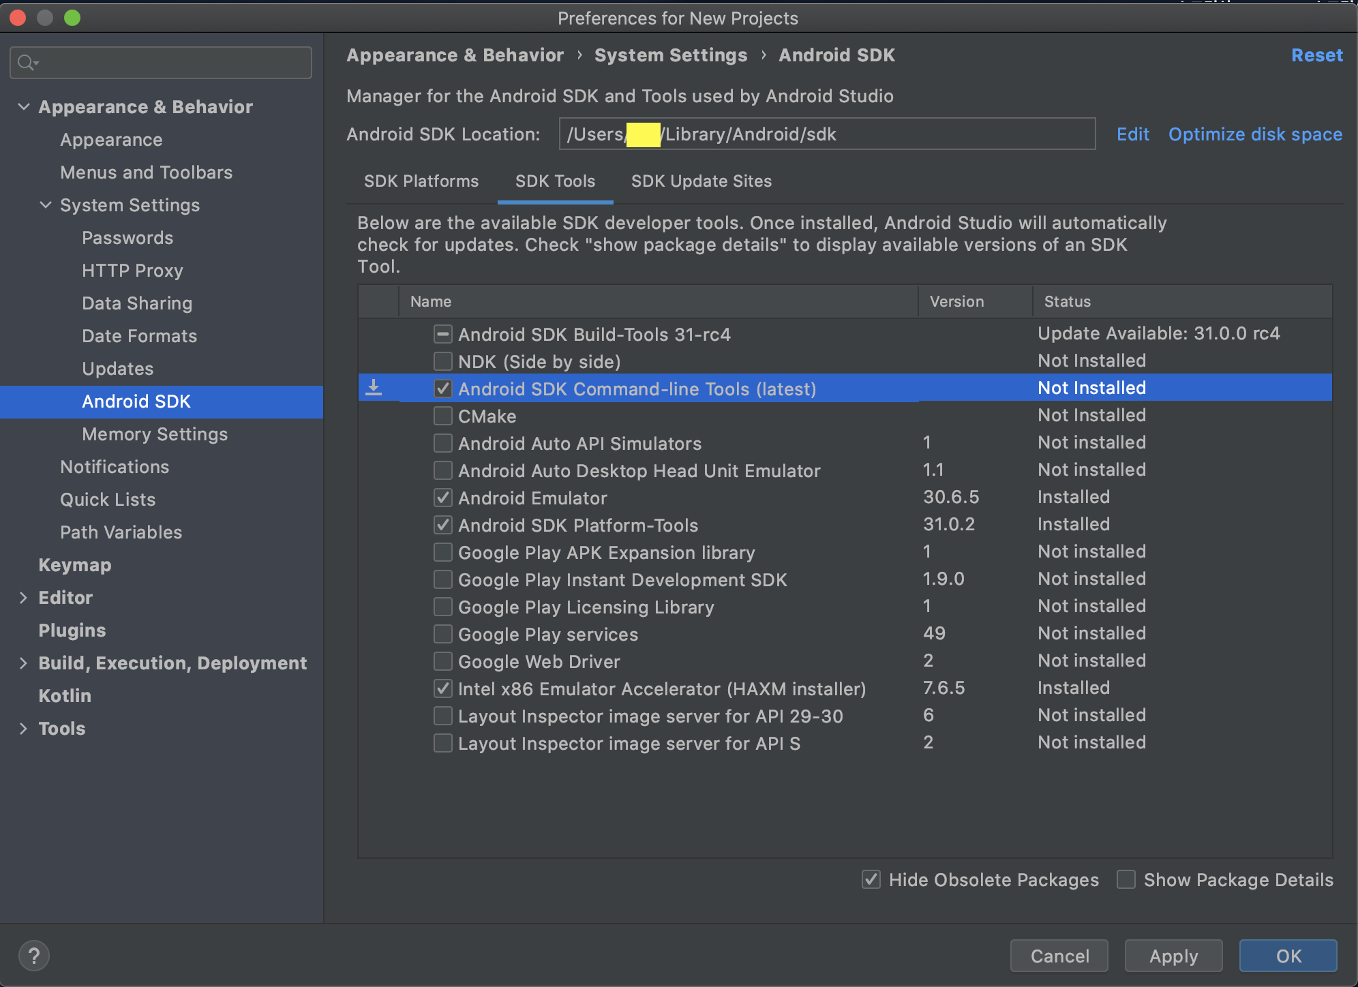1358x987 pixels.
Task: Open the Plugins settings
Action: point(72,631)
